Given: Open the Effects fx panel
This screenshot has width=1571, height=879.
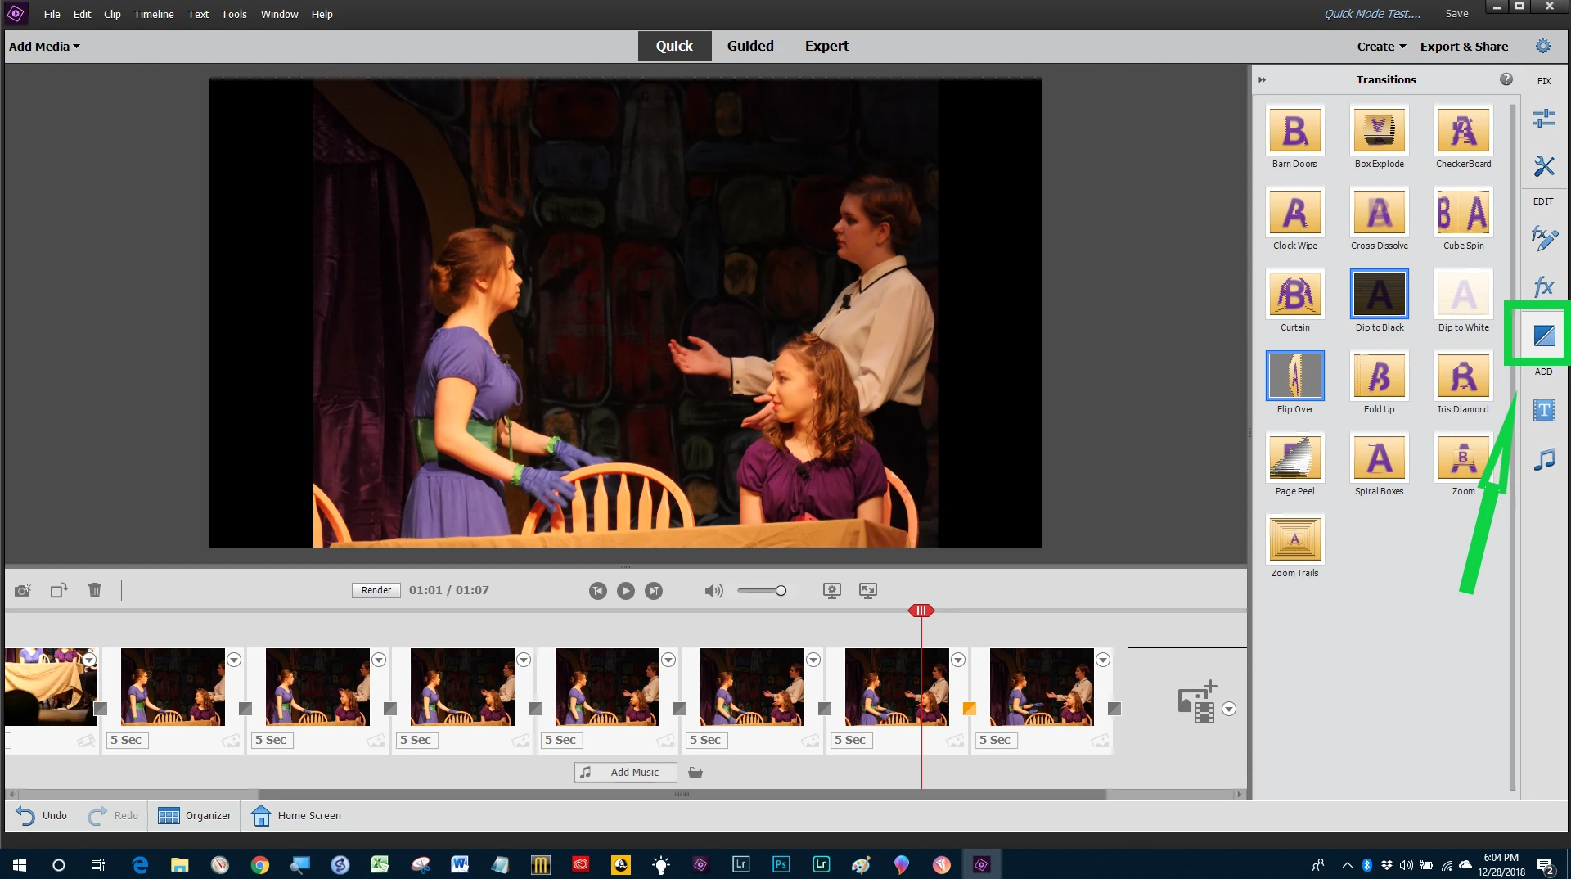Looking at the screenshot, I should (1544, 286).
